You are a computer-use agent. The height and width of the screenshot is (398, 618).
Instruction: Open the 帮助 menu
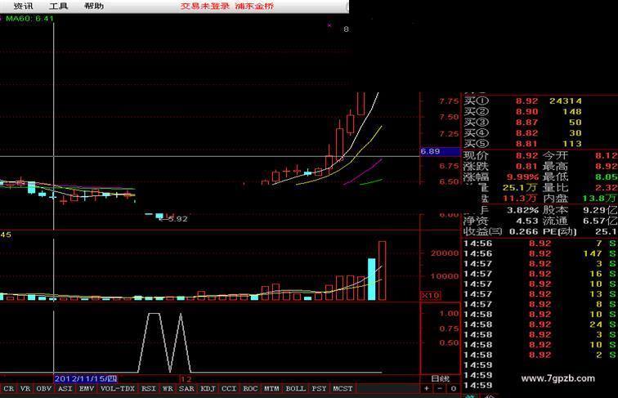pos(94,6)
